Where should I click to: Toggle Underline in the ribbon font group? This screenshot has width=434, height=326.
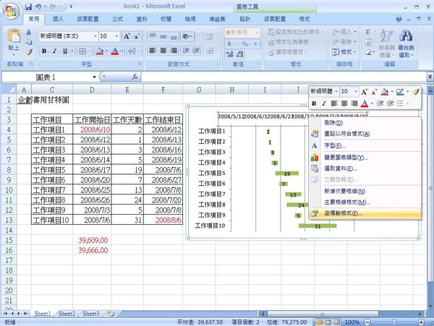65,51
